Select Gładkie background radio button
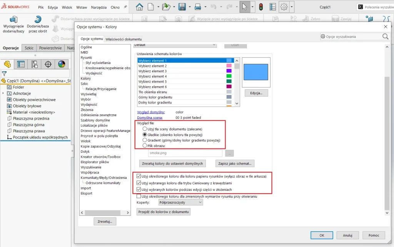394x247 pixels. click(x=145, y=135)
